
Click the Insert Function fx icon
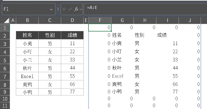point(76,9)
